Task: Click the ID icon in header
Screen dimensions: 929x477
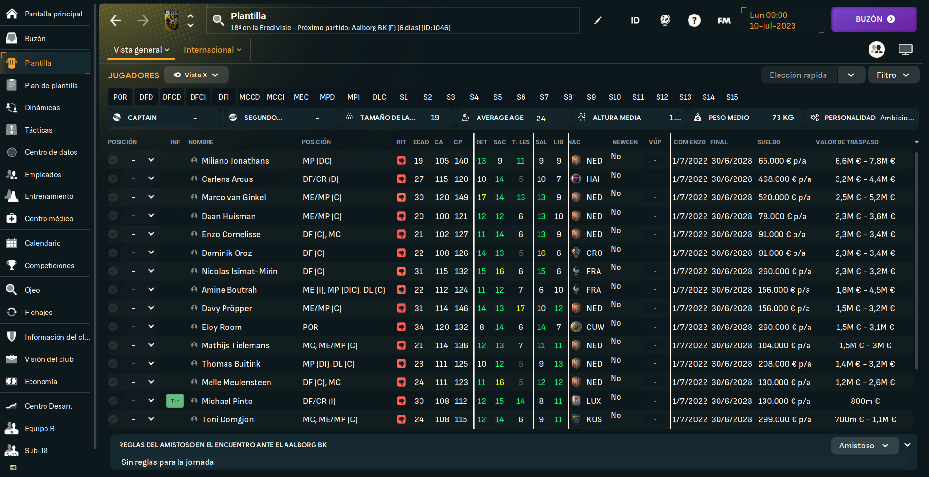Action: click(x=635, y=20)
